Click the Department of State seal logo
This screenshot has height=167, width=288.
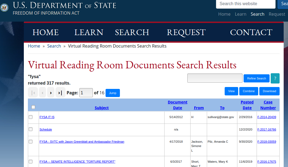4,8
